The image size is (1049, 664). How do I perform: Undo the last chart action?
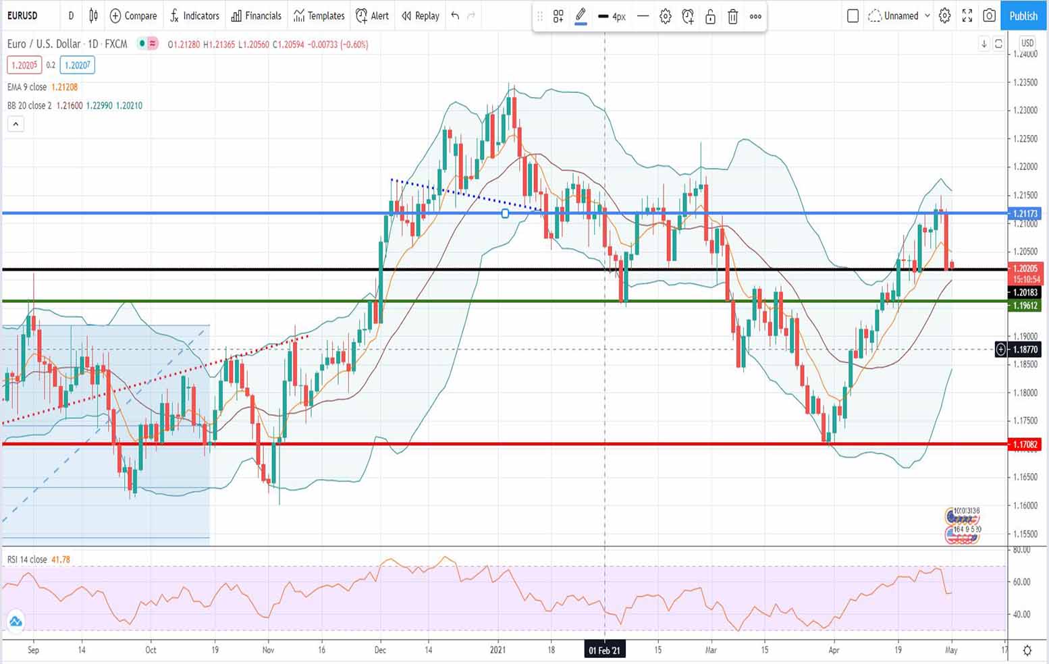click(455, 16)
